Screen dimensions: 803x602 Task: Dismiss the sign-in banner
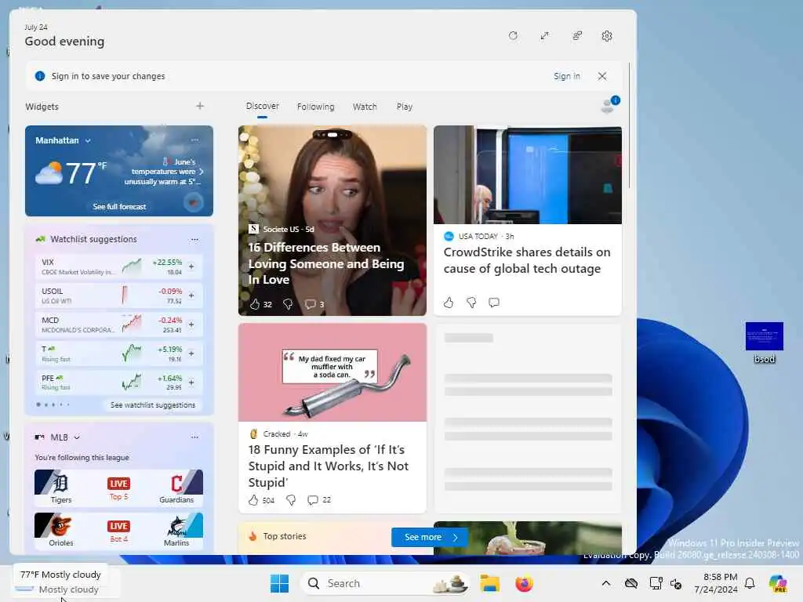point(602,76)
